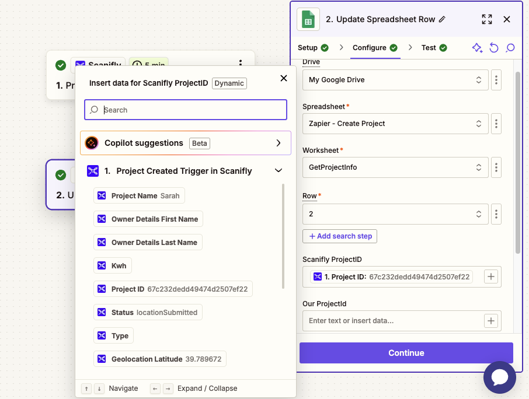The height and width of the screenshot is (399, 529).
Task: Click Add search step button
Action: (x=340, y=236)
